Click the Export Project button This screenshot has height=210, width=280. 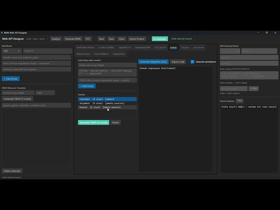137,39
